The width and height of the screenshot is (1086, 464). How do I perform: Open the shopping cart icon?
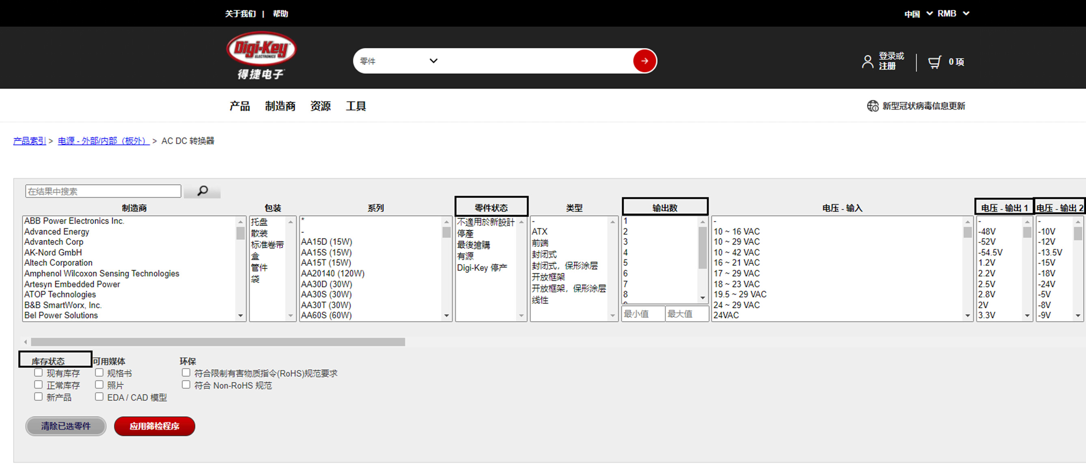(x=934, y=62)
